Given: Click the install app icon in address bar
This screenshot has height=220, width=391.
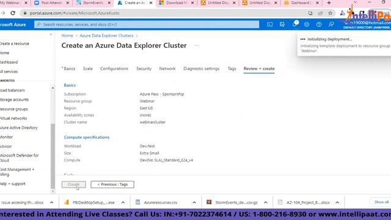Looking at the screenshot, I should pos(310,13).
